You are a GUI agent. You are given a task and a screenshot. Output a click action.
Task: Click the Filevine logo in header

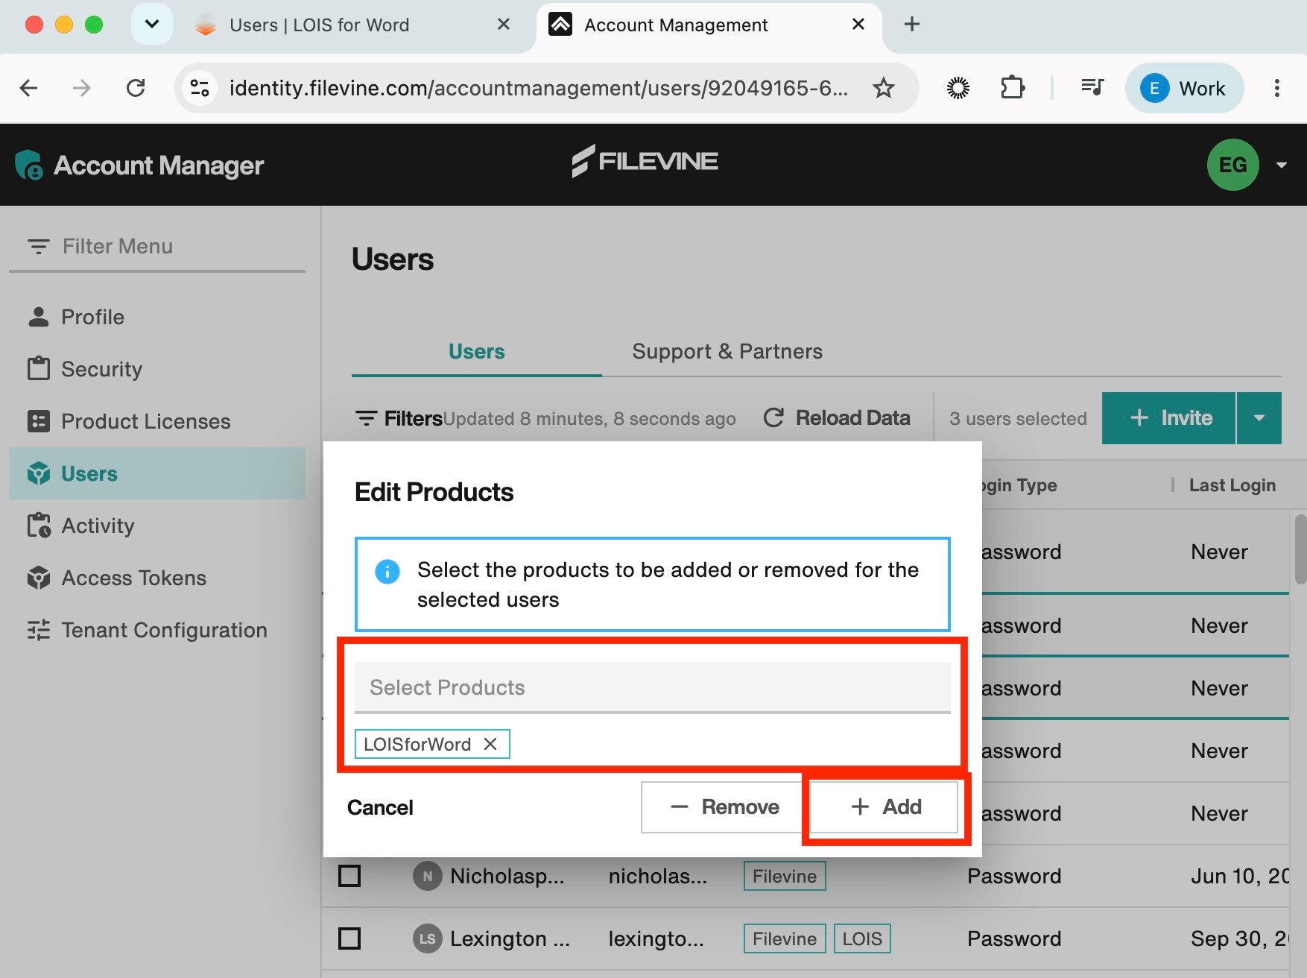point(645,161)
